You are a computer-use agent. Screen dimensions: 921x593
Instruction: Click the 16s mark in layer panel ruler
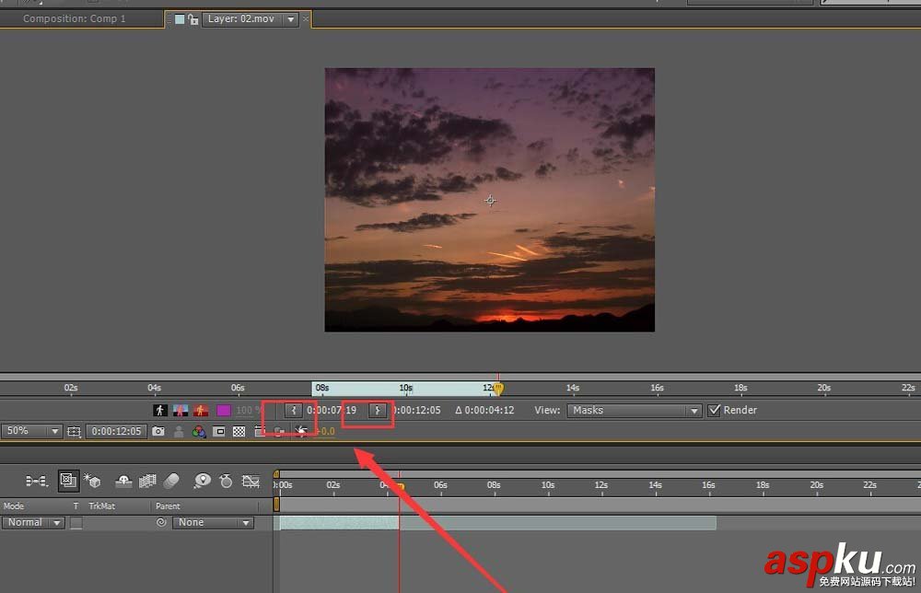[657, 388]
